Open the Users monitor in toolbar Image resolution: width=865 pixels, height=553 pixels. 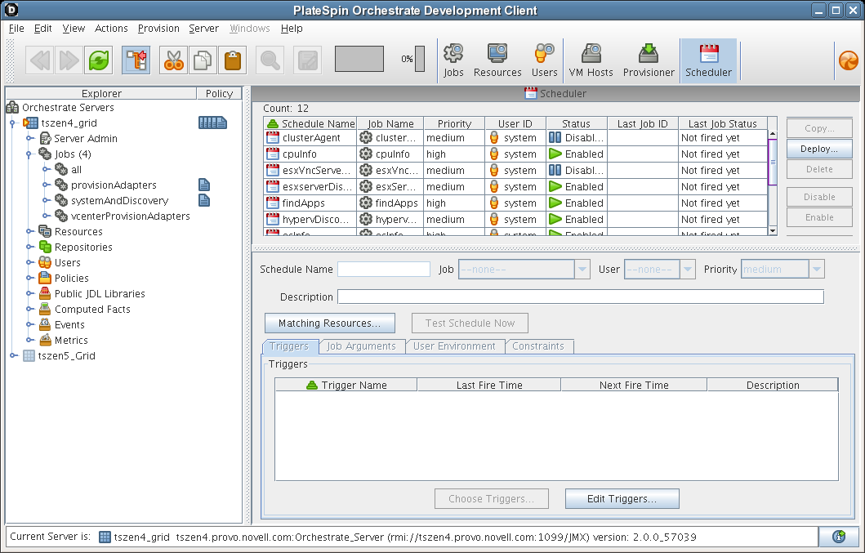pyautogui.click(x=544, y=61)
